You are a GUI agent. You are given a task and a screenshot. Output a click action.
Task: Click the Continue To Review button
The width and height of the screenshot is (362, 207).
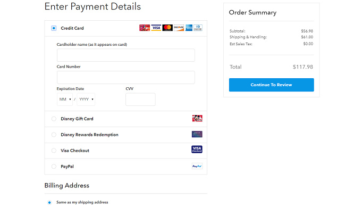[x=271, y=85]
